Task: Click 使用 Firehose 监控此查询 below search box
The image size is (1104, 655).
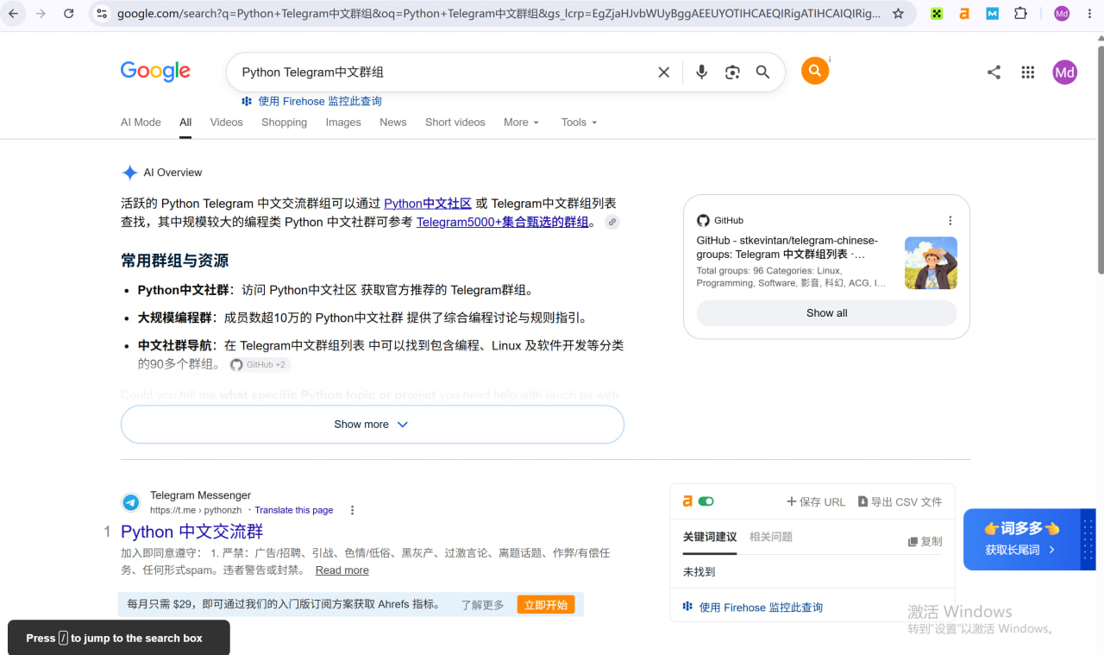Action: click(x=311, y=101)
